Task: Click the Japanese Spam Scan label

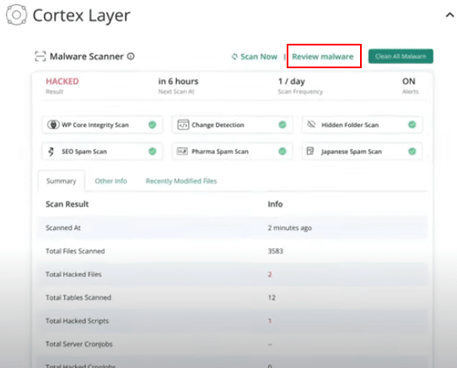Action: [x=352, y=152]
